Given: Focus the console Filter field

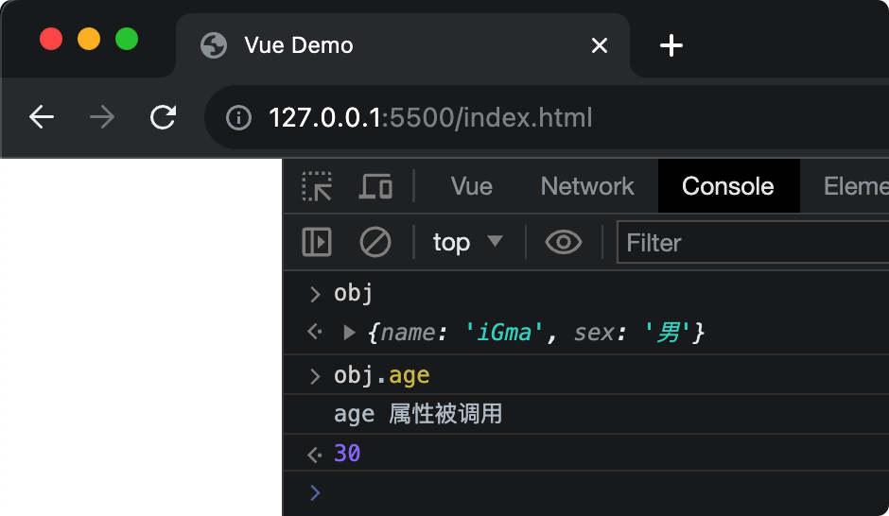Looking at the screenshot, I should tap(752, 243).
